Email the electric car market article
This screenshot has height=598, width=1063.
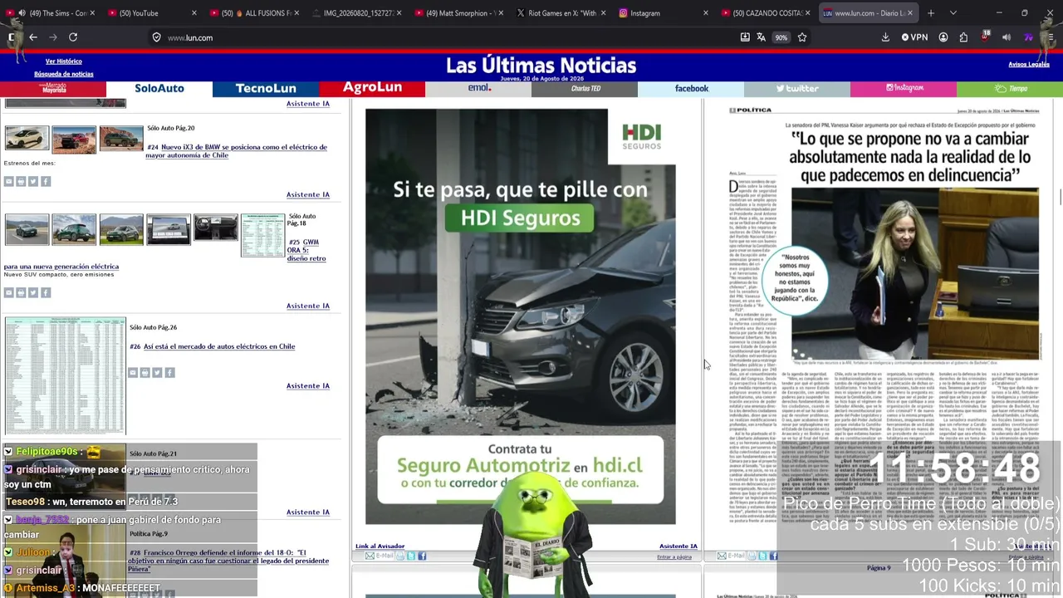[x=133, y=373]
